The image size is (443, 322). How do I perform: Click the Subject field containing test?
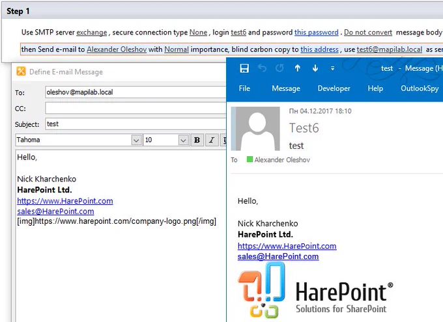coord(136,124)
